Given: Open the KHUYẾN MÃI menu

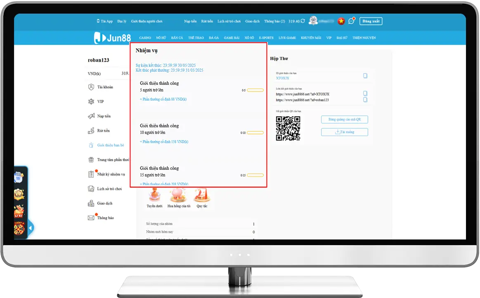Looking at the screenshot, I should click(x=311, y=38).
